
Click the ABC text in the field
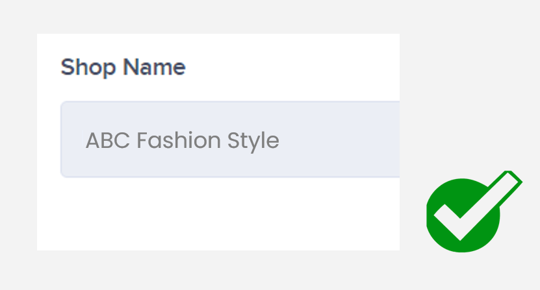coord(107,141)
